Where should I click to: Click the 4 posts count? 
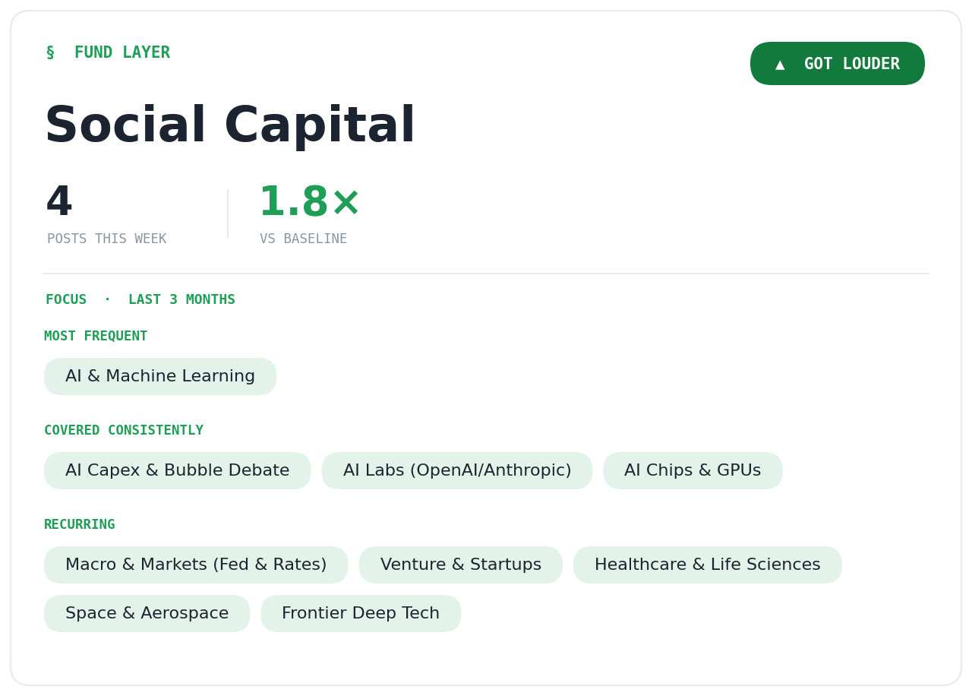(59, 203)
